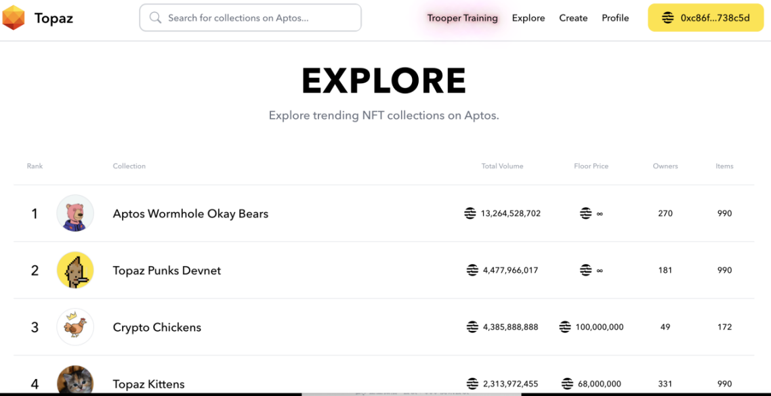Click the owners count 270
The image size is (771, 396).
click(665, 214)
